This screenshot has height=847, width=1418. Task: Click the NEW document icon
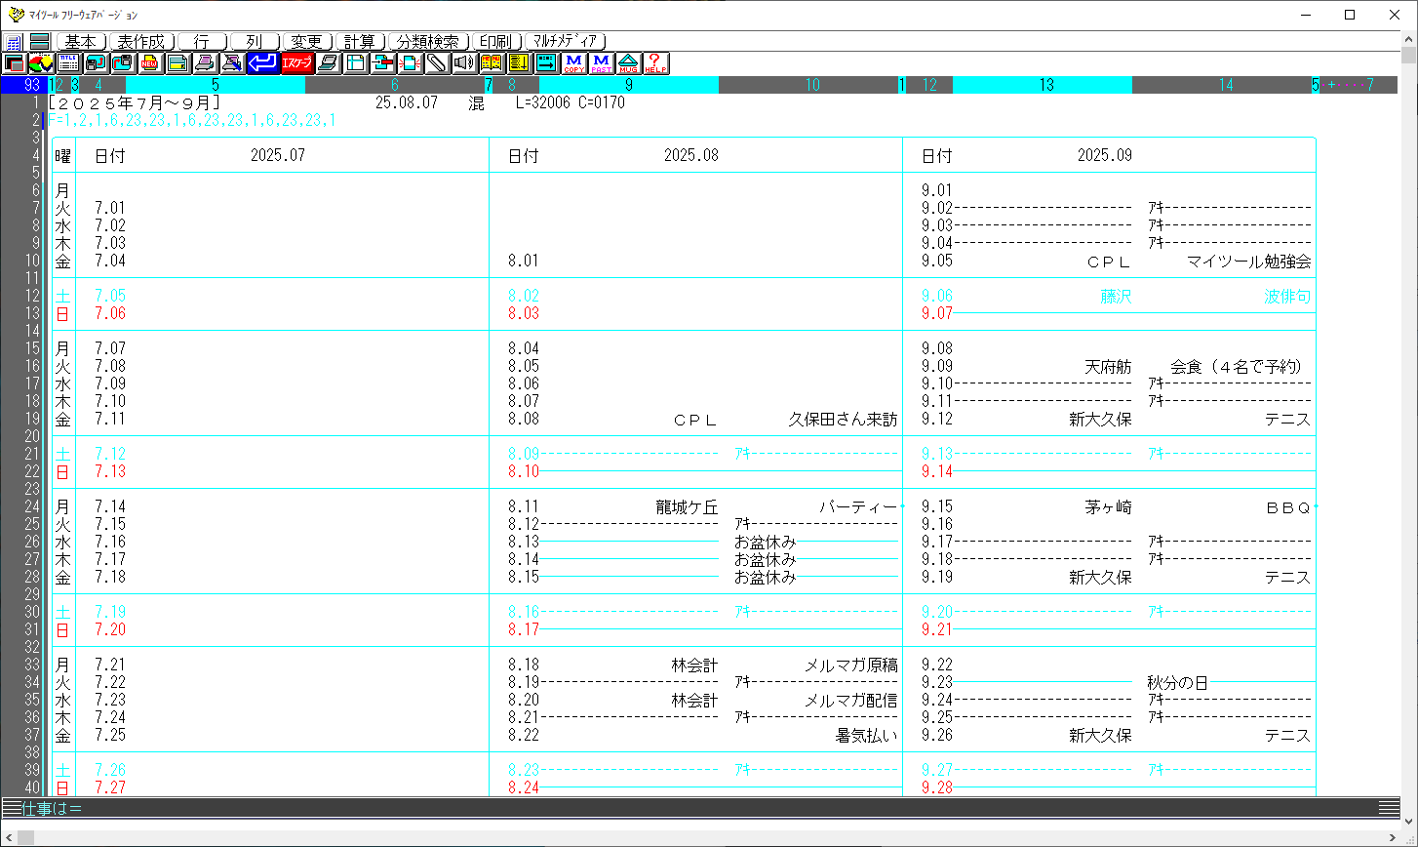tap(150, 63)
